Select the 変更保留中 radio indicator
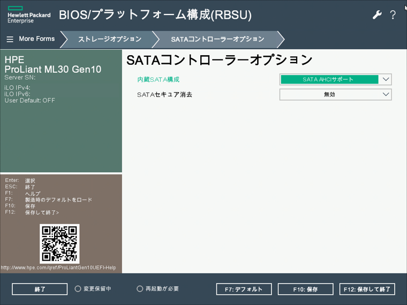Screen dimensions: 407x305 (78, 288)
